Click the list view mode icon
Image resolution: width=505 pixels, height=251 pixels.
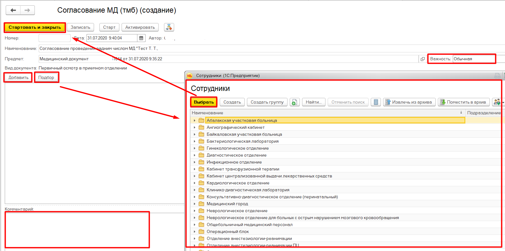(x=376, y=102)
